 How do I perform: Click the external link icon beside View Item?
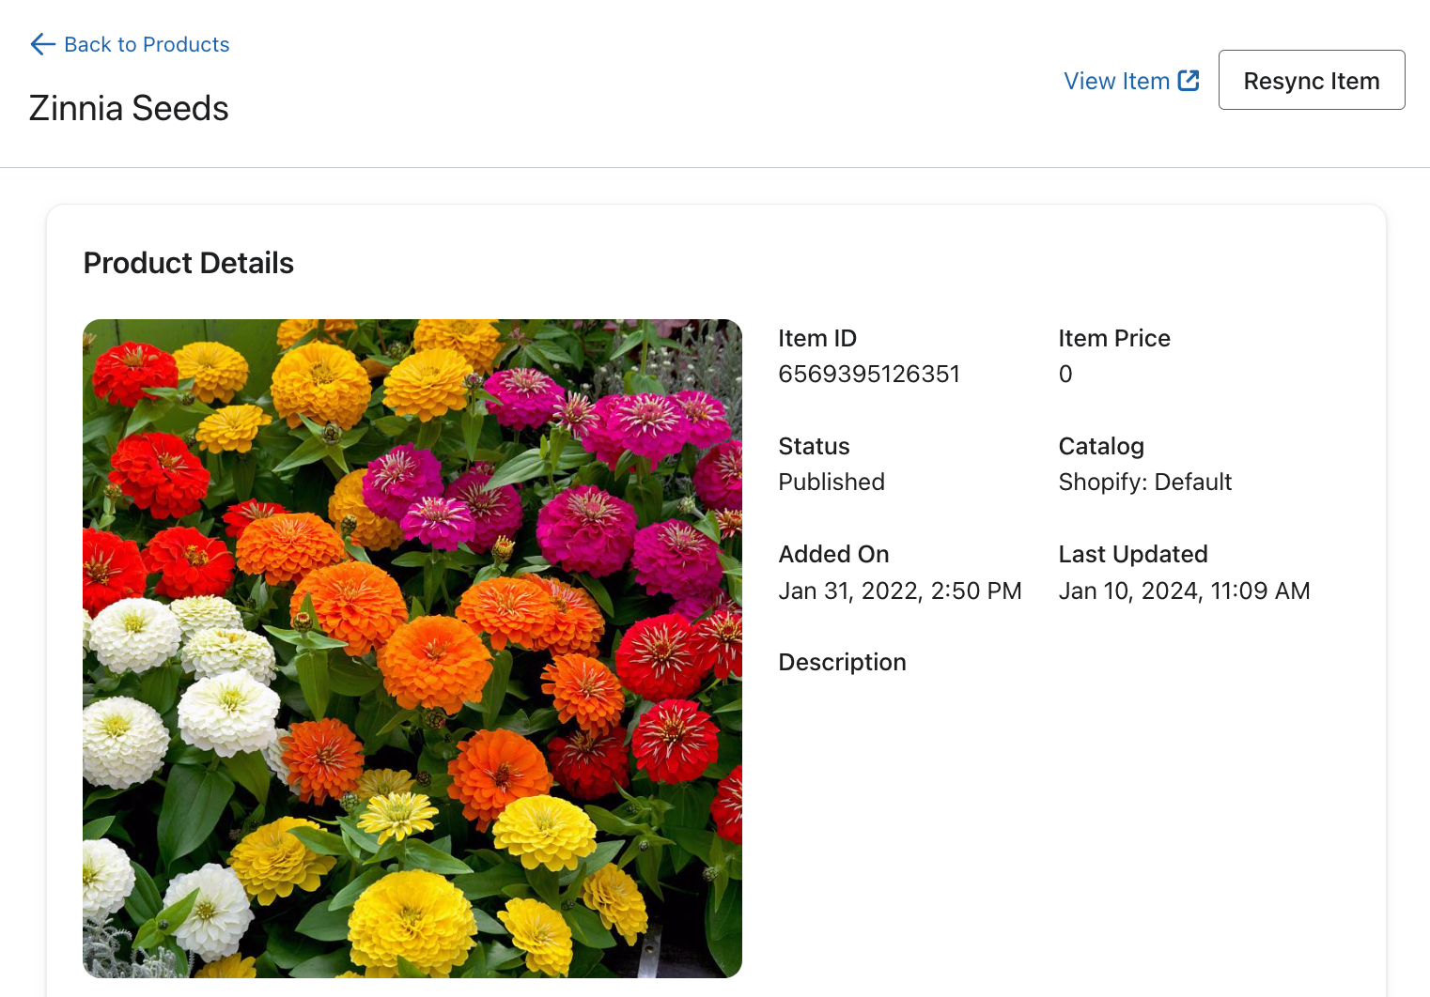(x=1189, y=81)
